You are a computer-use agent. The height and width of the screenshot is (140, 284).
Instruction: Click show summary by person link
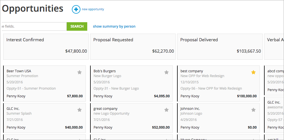114,26
